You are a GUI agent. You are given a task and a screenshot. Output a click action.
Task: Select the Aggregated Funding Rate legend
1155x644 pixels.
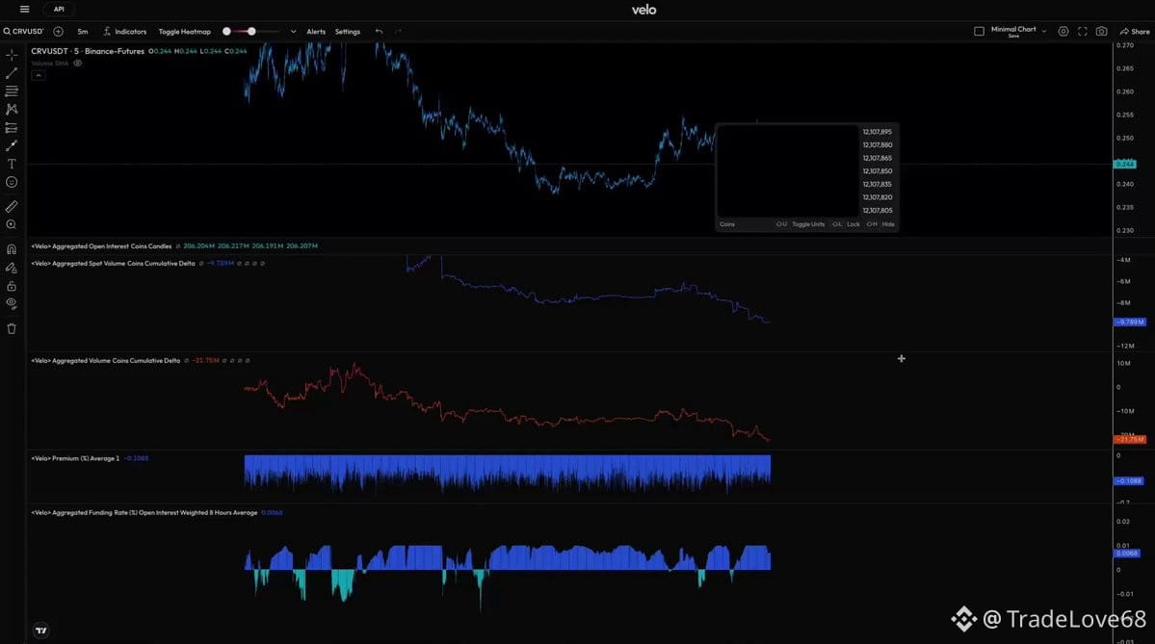[x=144, y=513]
